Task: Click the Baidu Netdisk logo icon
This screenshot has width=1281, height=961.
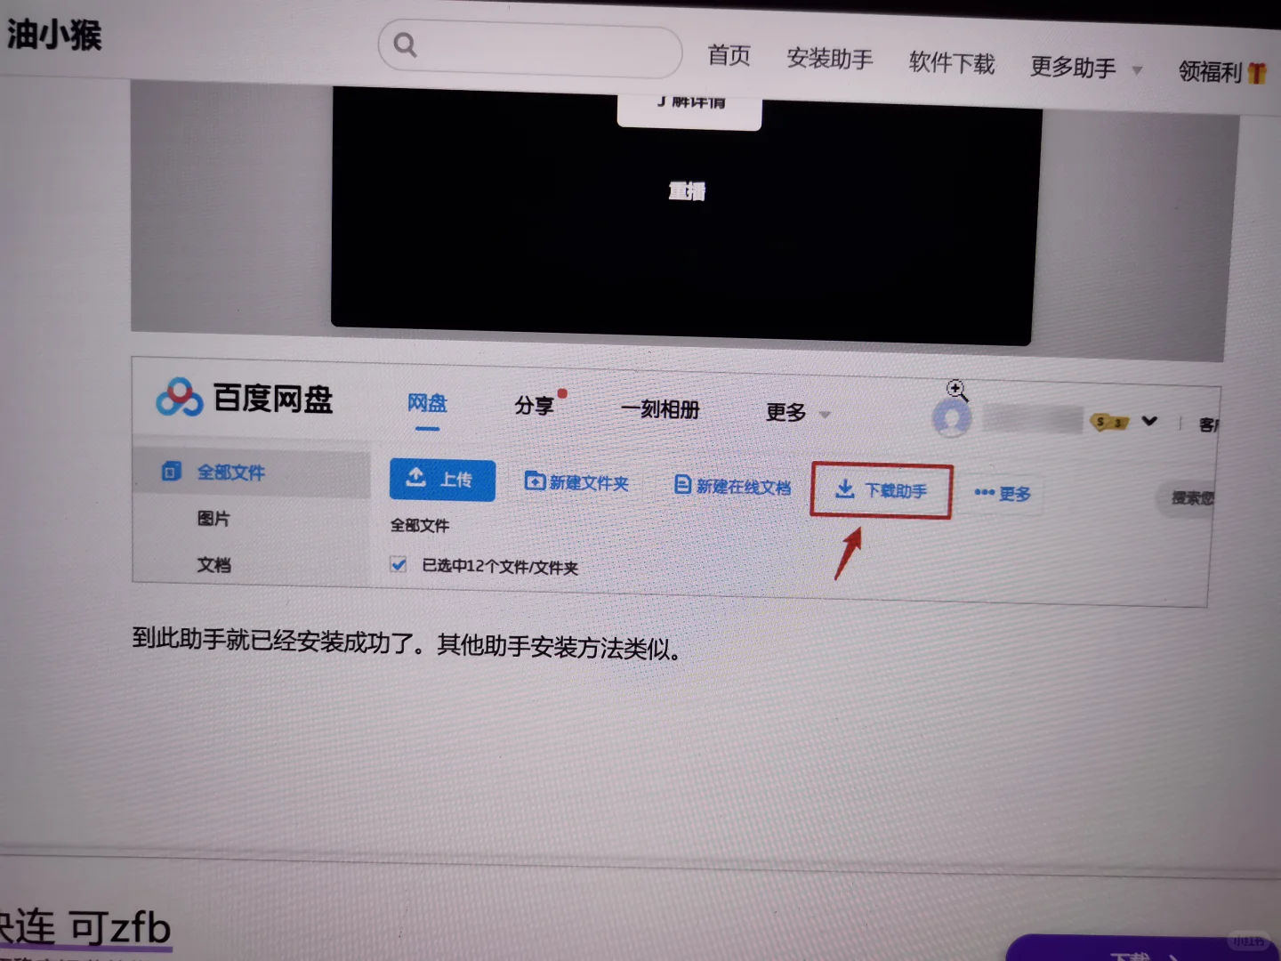Action: coord(177,399)
